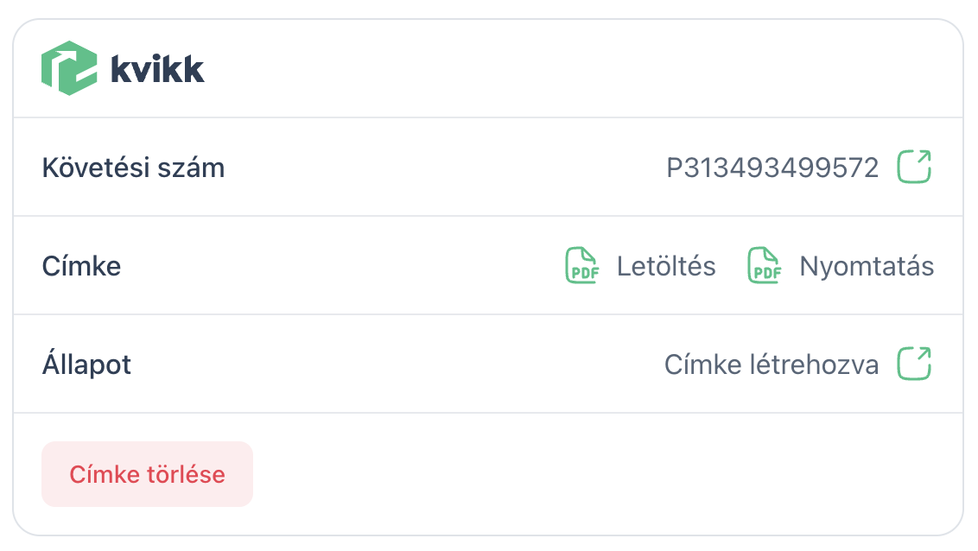Click empty area right of Címke törlése
This screenshot has width=978, height=551.
pos(605,474)
